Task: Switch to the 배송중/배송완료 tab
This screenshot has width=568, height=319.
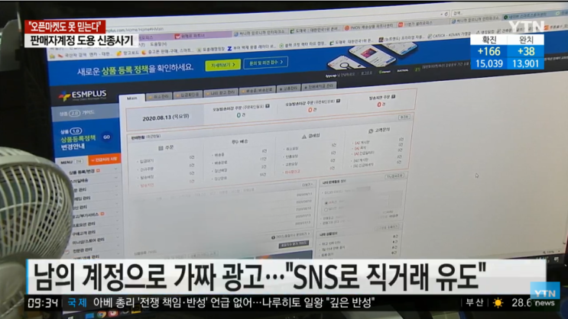Action: tap(257, 90)
